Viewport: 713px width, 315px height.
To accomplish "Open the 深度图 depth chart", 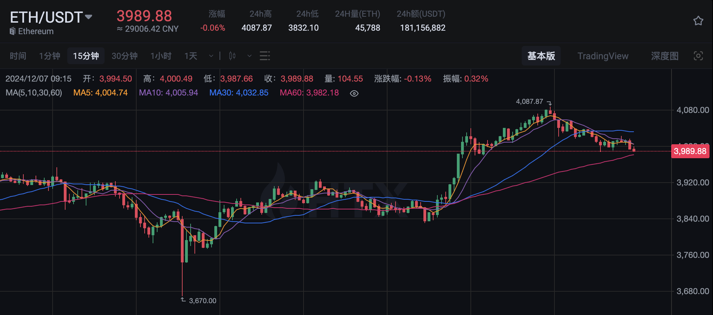I will pos(665,56).
